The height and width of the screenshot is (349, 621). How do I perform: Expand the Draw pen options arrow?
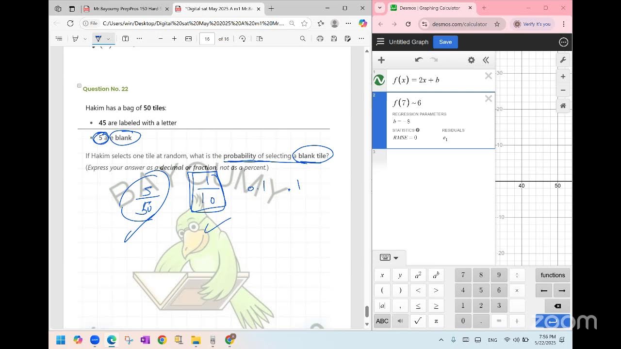[x=108, y=39]
